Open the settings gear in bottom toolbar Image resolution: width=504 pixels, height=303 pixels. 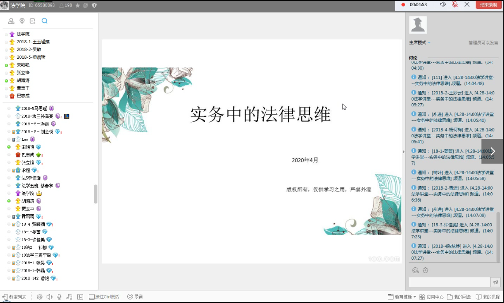click(40, 297)
